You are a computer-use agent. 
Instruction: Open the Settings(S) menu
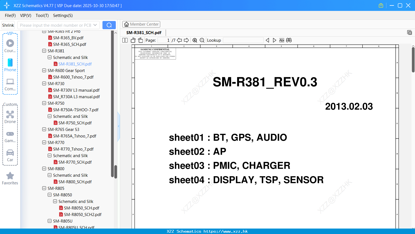coord(63,16)
